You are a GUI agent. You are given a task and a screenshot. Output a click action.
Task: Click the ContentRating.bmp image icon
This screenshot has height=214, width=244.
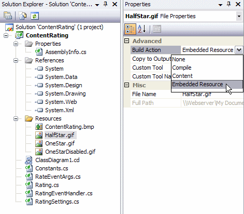coord(39,127)
